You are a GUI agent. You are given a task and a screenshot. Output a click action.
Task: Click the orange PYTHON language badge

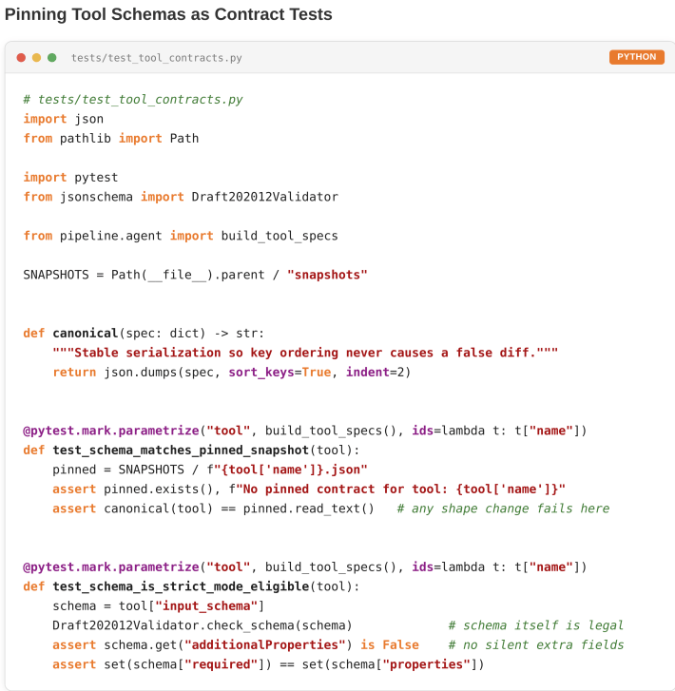(x=636, y=57)
